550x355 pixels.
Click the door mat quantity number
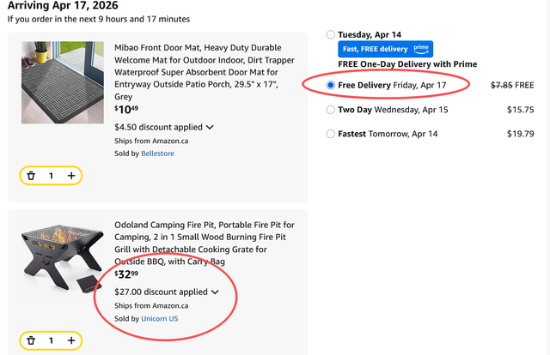click(51, 176)
